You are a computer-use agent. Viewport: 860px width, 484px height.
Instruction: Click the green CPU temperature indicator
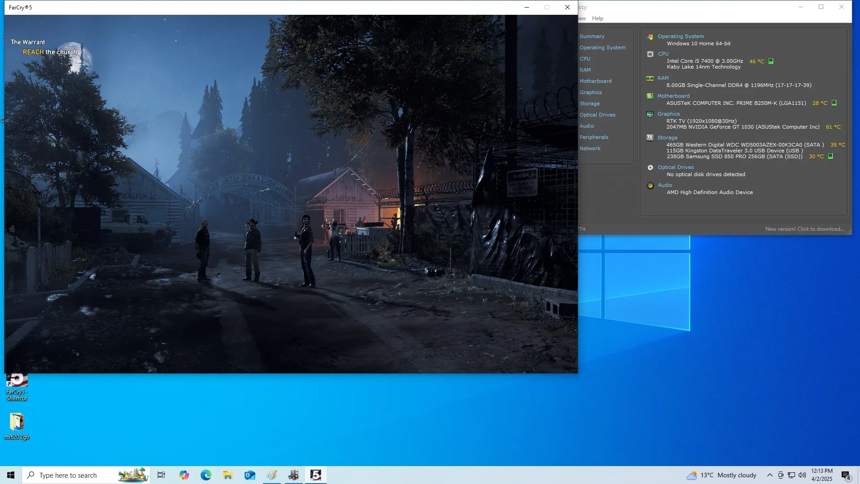pyautogui.click(x=771, y=61)
